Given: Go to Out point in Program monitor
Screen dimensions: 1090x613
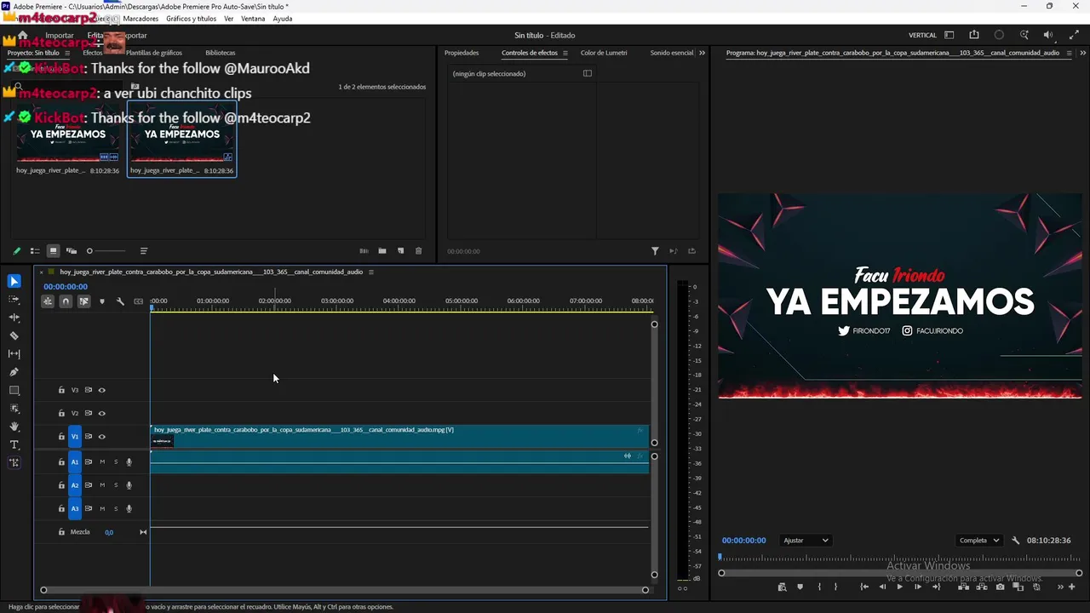Looking at the screenshot, I should [936, 587].
